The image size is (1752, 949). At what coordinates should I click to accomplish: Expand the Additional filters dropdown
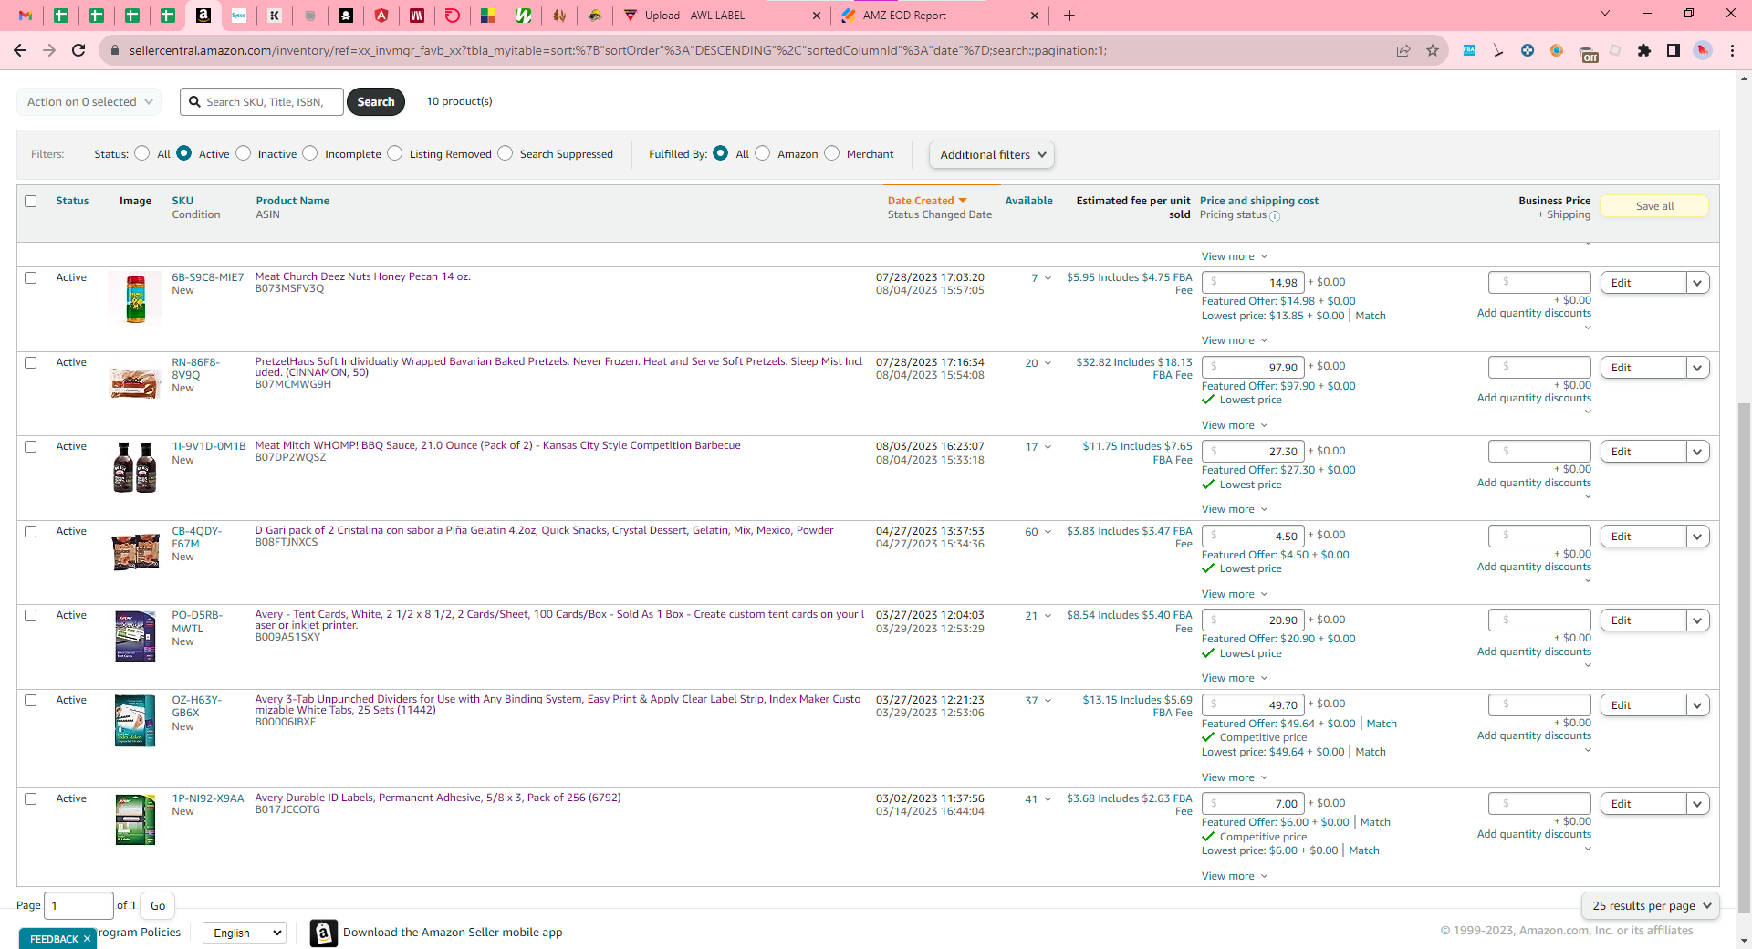tap(992, 154)
